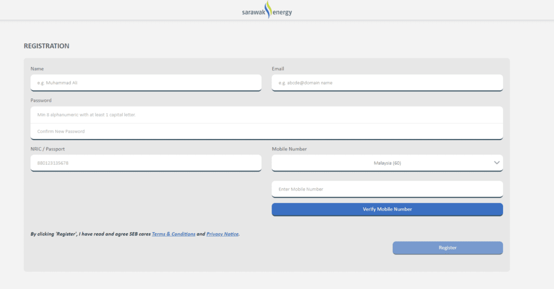Viewport: 554px width, 289px height.
Task: Click the Confirm New Password field
Action: (x=267, y=132)
